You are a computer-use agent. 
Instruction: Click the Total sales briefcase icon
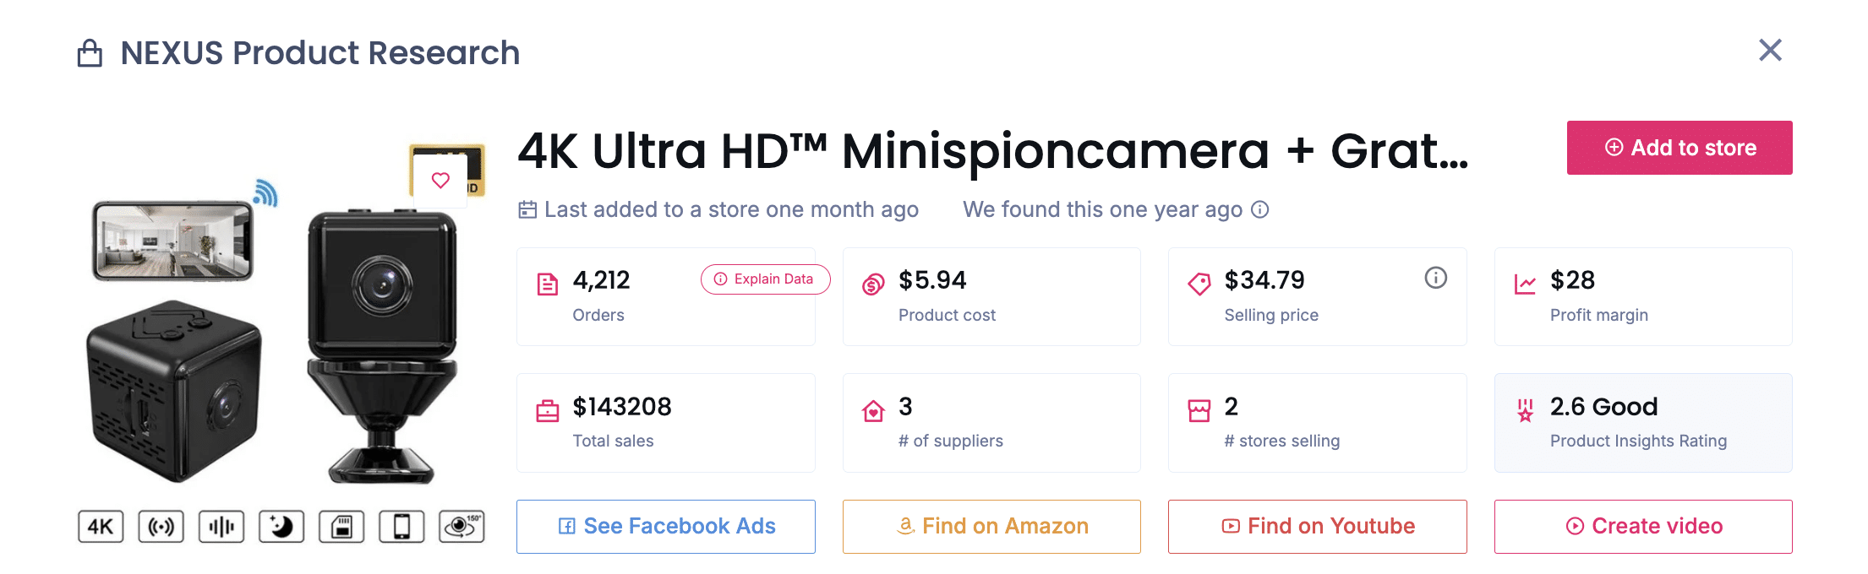[548, 411]
